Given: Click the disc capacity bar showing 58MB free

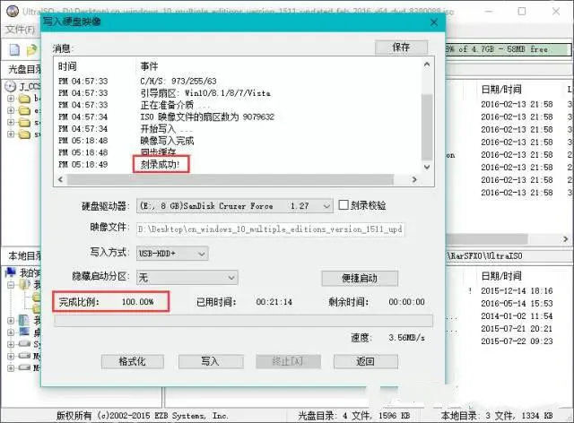Looking at the screenshot, I should click(509, 49).
